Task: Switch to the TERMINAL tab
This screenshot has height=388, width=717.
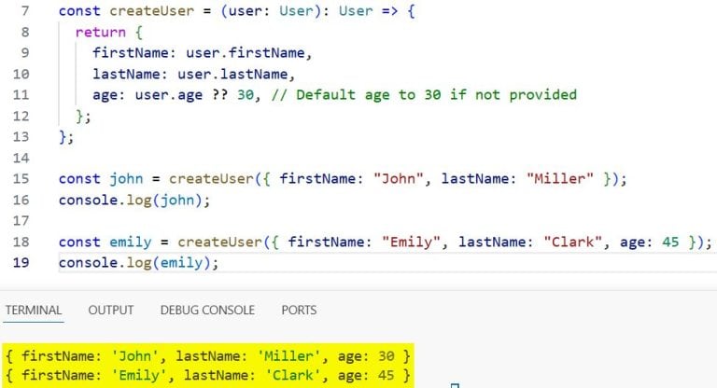Action: pos(34,310)
